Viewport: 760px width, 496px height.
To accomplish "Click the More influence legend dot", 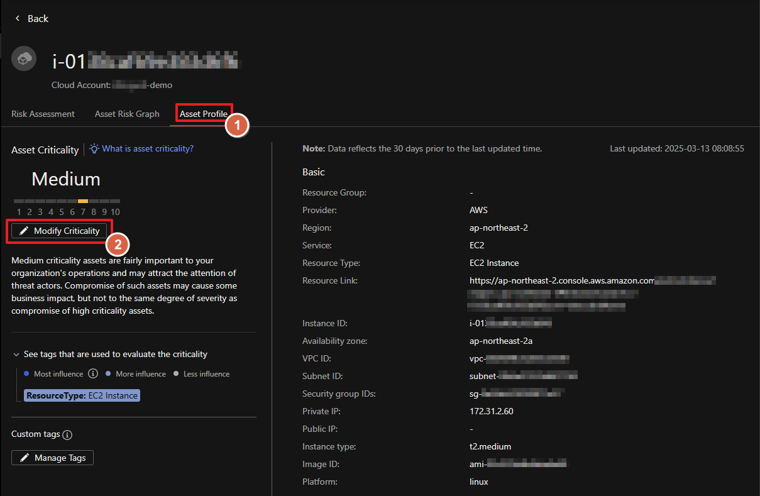I will tap(108, 374).
